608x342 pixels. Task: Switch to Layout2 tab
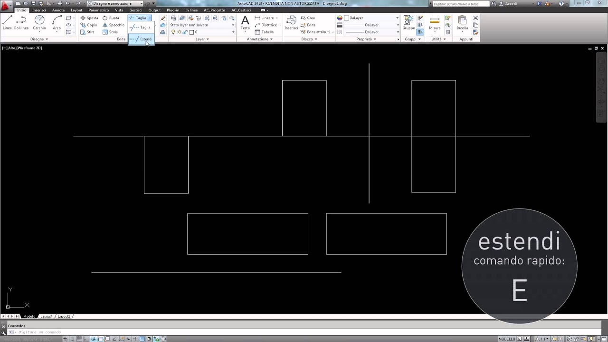click(64, 316)
